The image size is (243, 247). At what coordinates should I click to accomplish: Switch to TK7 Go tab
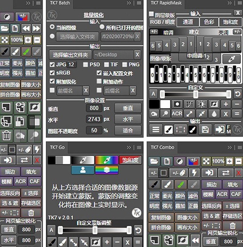pyautogui.click(x=57, y=147)
